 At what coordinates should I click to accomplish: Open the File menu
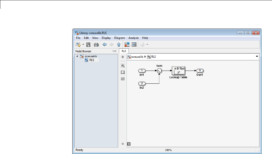click(78, 38)
